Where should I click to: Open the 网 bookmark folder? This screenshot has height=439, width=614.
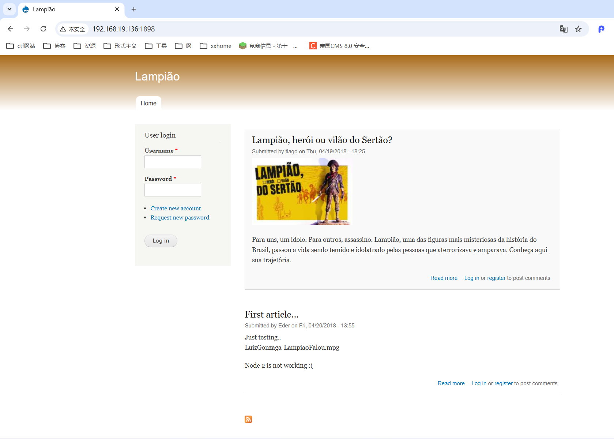pos(183,46)
